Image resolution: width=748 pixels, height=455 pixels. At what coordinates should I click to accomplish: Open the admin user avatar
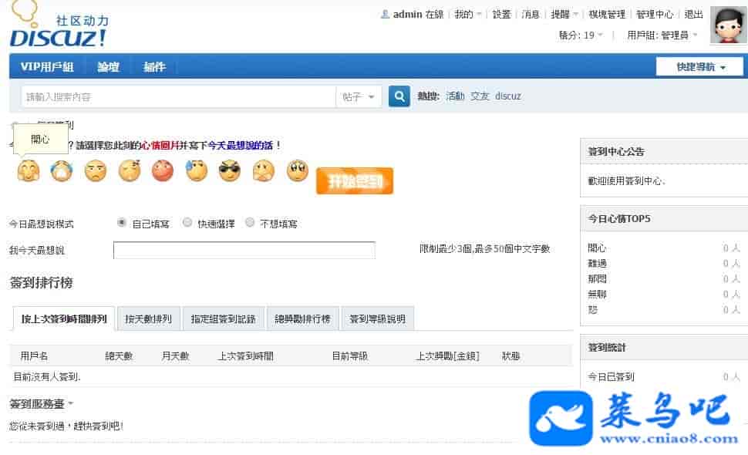tap(728, 27)
